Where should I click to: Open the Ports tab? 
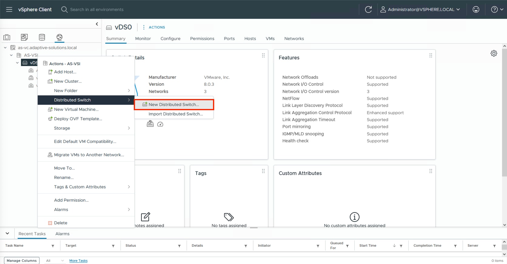click(x=229, y=38)
